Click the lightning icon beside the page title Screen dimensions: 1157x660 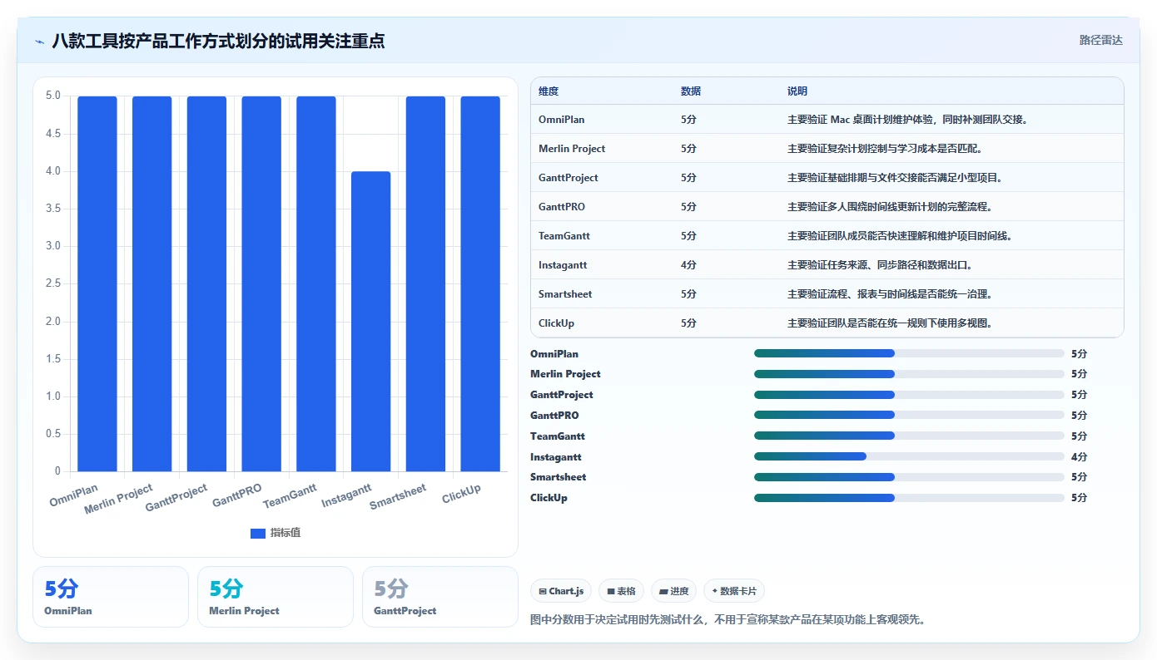click(x=39, y=41)
